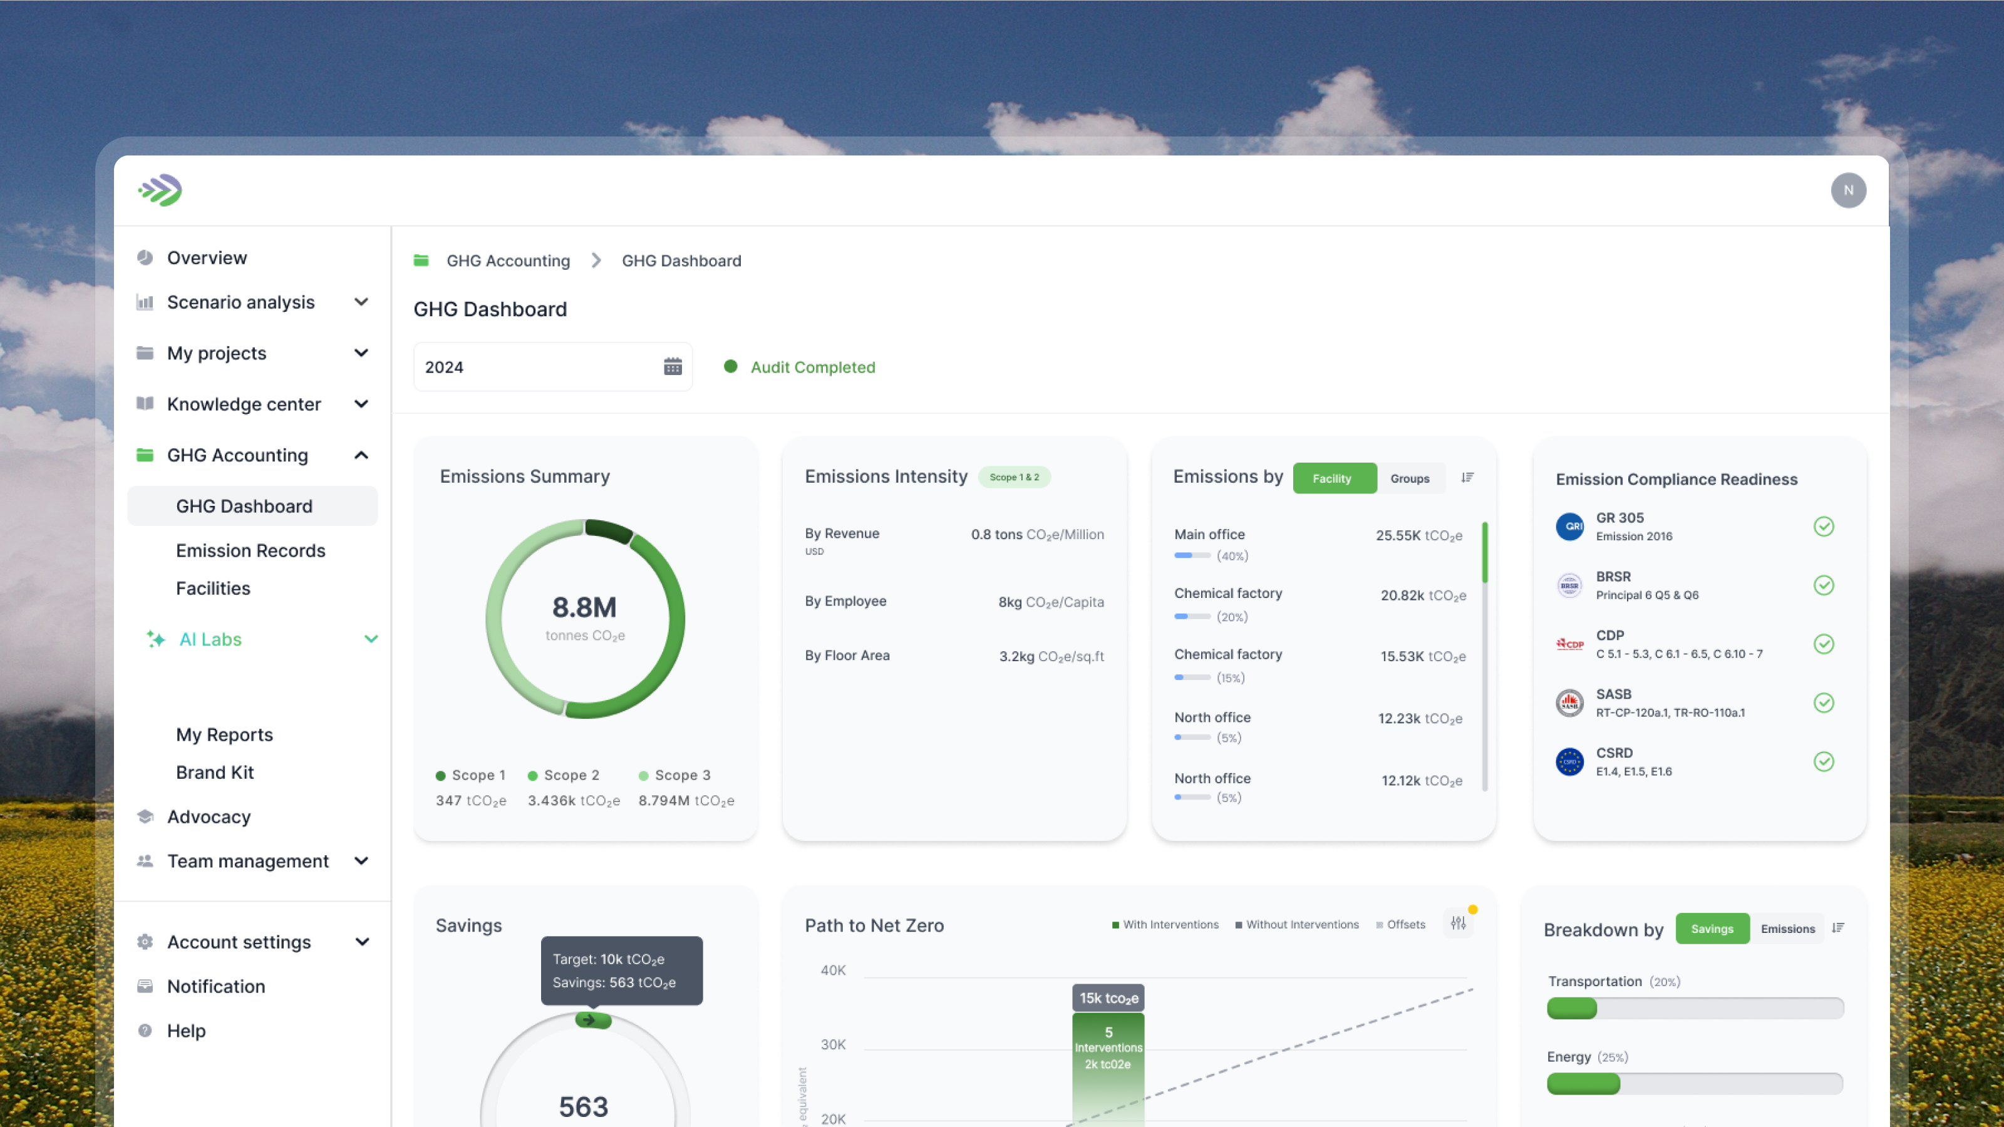
Task: Select the Notification bell icon
Action: pyautogui.click(x=145, y=985)
